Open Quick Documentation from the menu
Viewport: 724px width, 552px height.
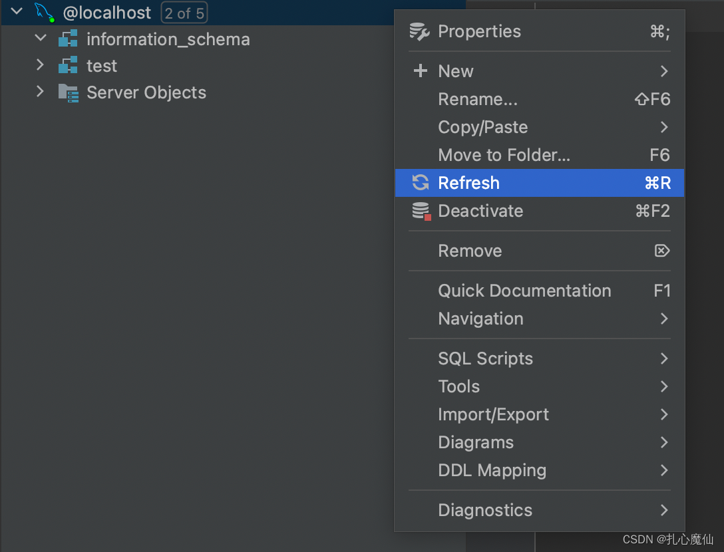(x=524, y=291)
